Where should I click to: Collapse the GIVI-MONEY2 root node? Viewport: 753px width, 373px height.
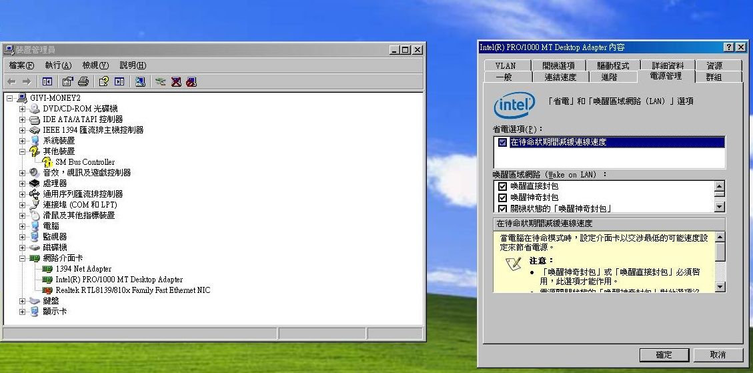[9, 98]
